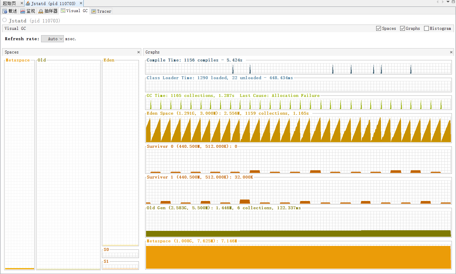This screenshot has width=456, height=274.
Task: Switch to the 概述 overview tab
Action: 10,11
